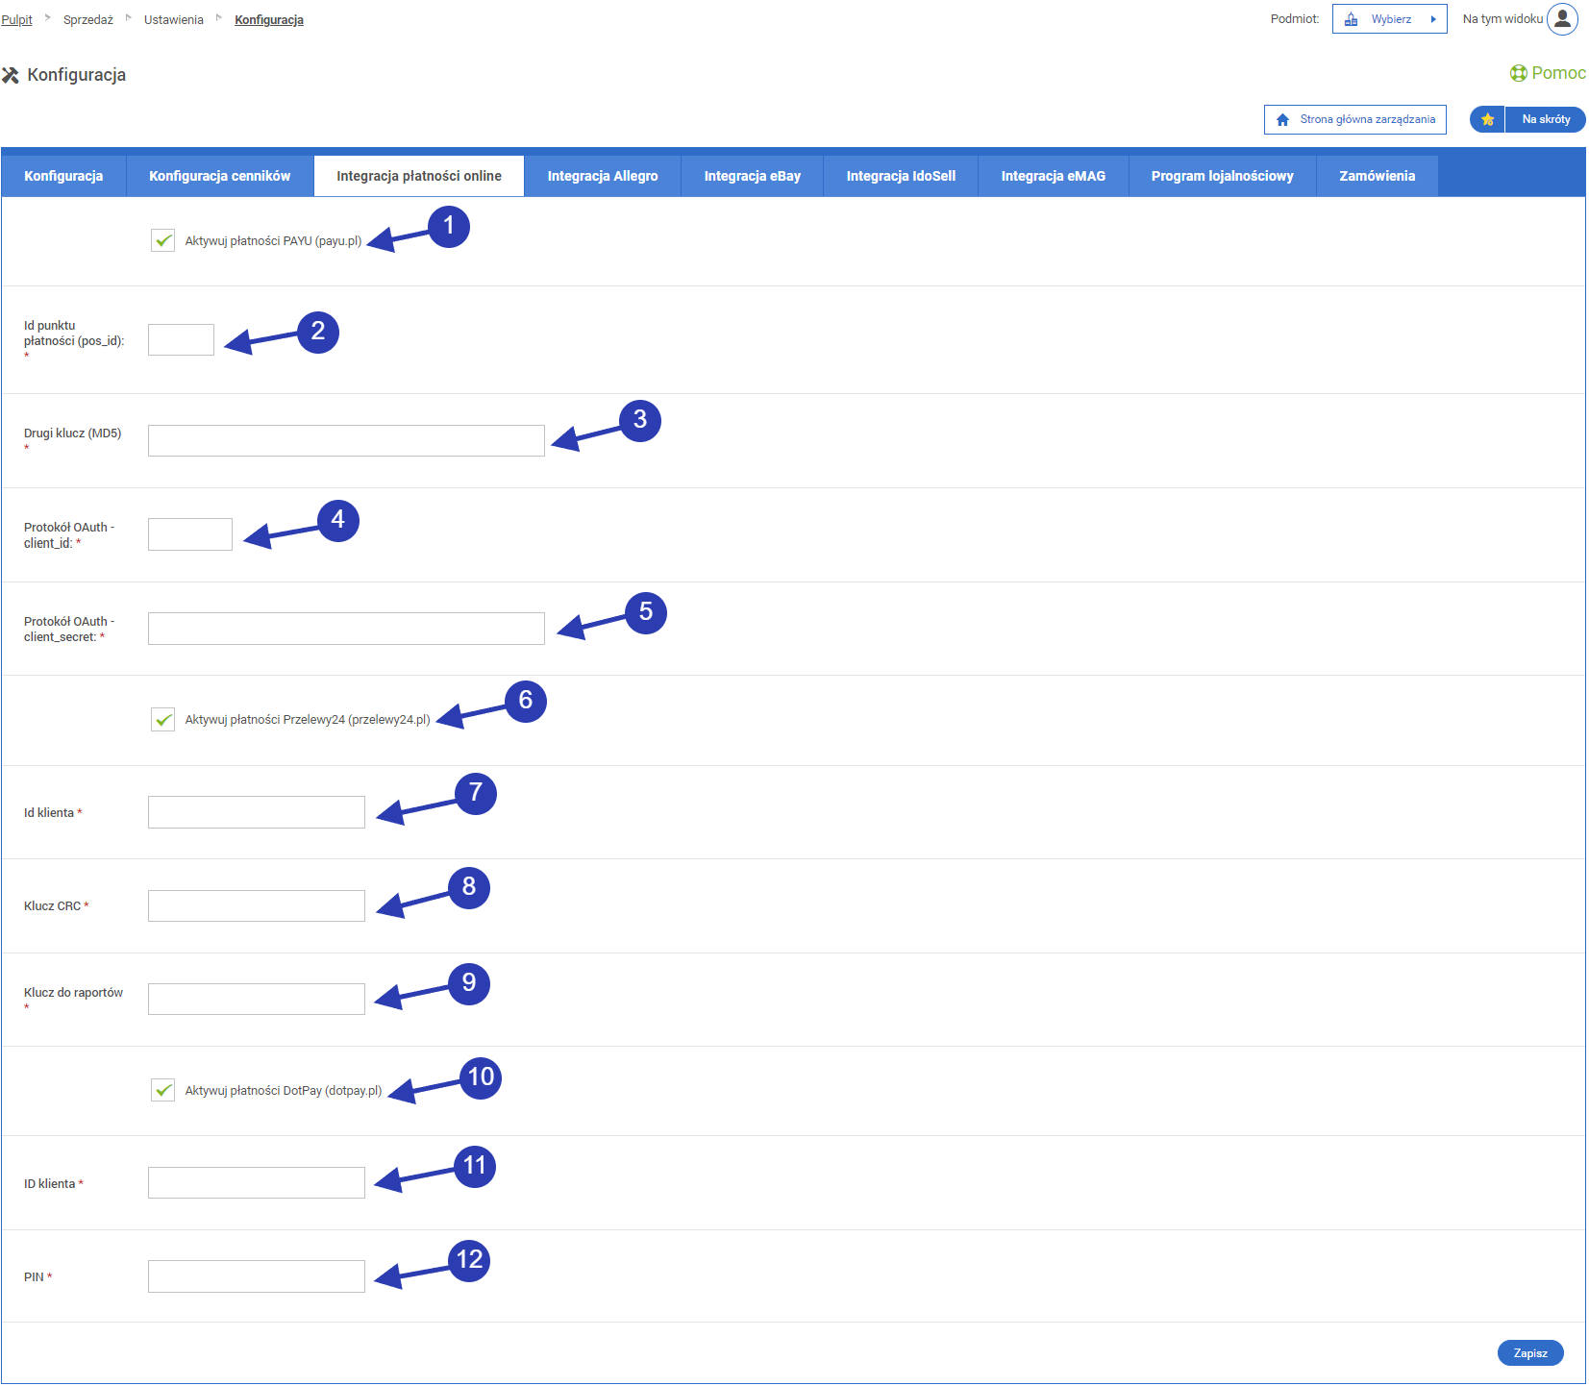This screenshot has height=1386, width=1589.
Task: Click the Drugi klucz MD5 input field
Action: point(346,440)
